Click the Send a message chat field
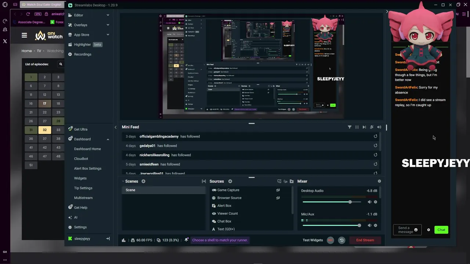Screen dimensions: 470x264 (408, 230)
